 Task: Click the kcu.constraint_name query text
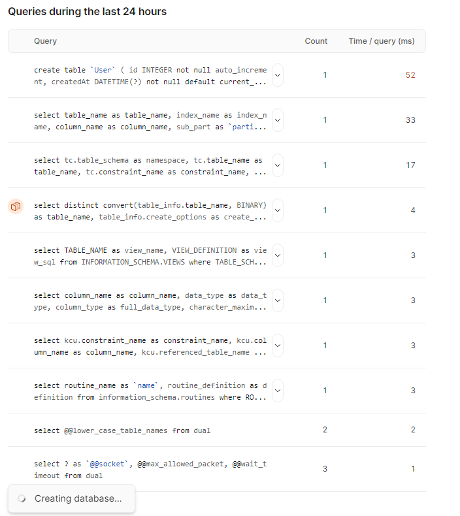pos(150,346)
